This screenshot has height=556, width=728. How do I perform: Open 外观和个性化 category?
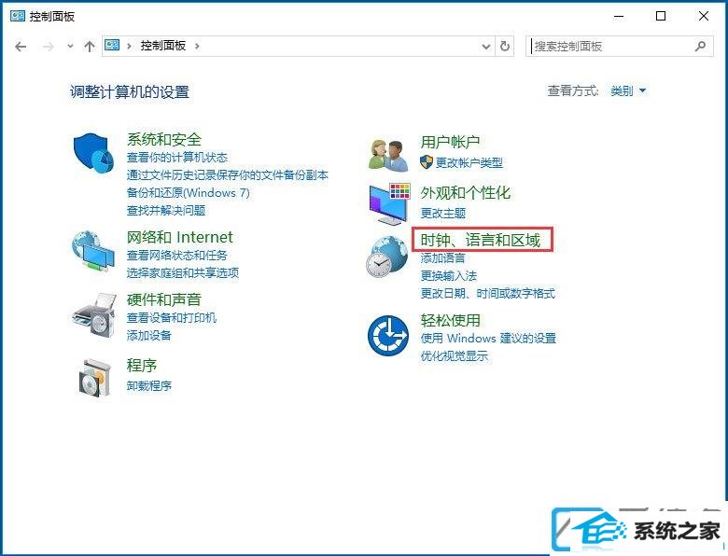[465, 192]
